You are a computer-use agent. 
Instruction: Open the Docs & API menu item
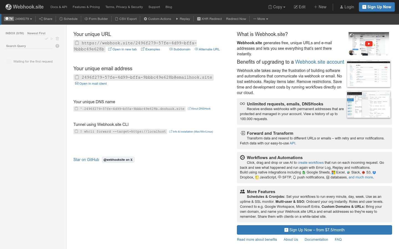59,7
